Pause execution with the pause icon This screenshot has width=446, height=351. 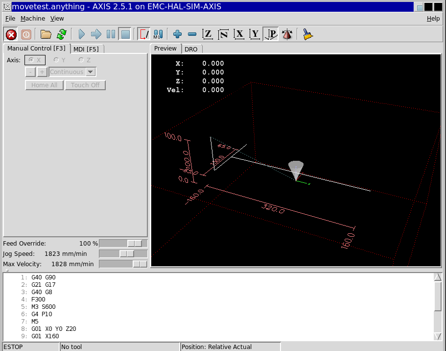(x=111, y=34)
